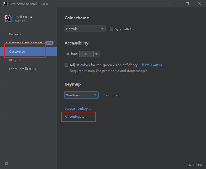Image resolution: width=206 pixels, height=169 pixels.
Task: Close the Welcome to IntelliJ IDEA window
Action: click(x=200, y=4)
